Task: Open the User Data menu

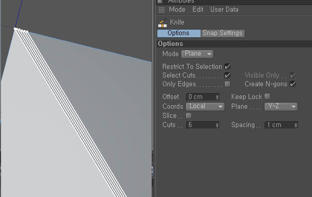Action: pos(224,9)
